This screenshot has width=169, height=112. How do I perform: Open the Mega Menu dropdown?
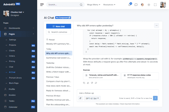(x=94, y=4)
